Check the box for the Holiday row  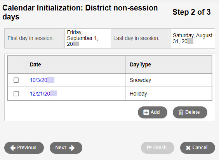(x=16, y=94)
